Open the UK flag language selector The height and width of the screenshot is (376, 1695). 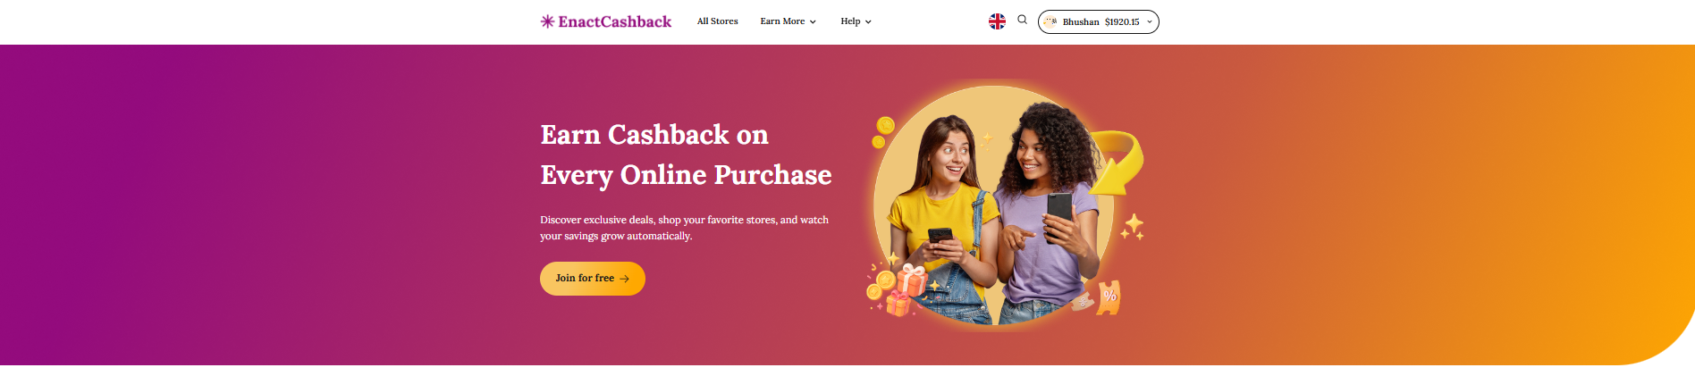click(x=997, y=21)
